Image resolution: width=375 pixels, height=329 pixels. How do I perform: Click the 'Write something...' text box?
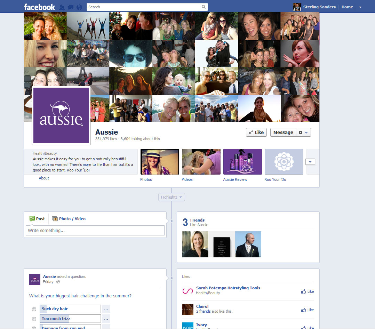coord(95,231)
